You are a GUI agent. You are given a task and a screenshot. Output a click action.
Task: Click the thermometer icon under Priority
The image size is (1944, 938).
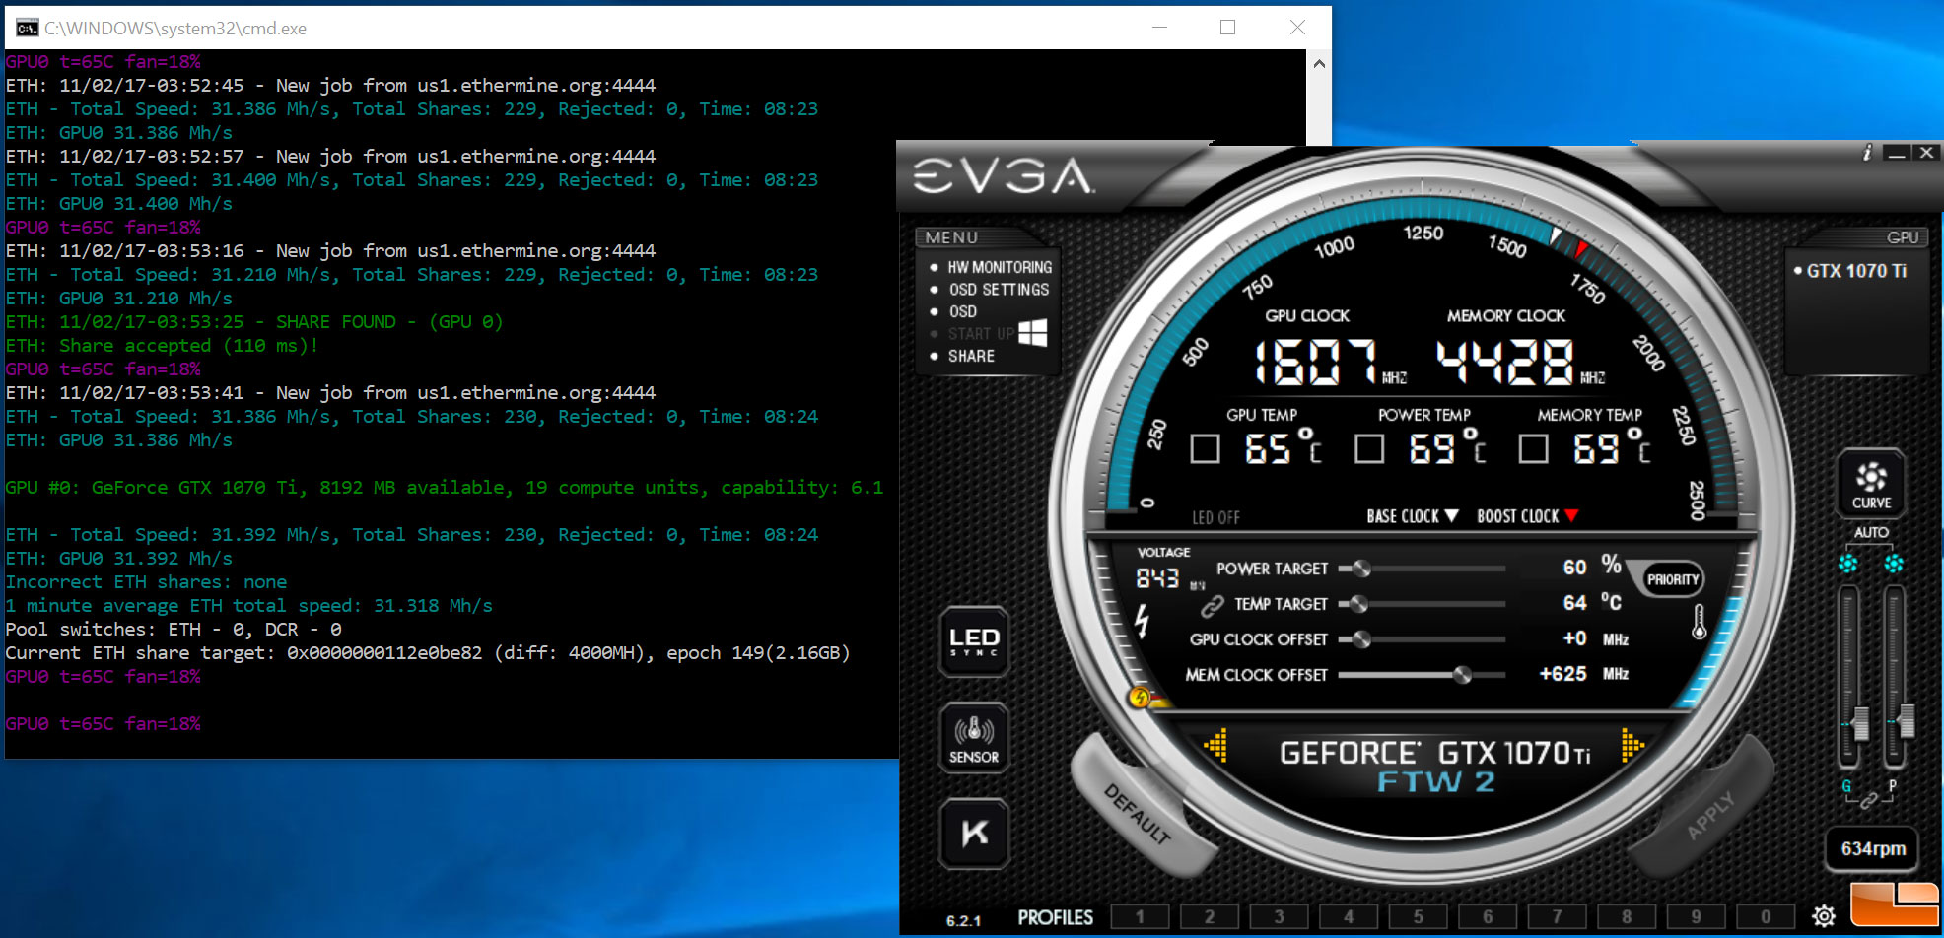(x=1699, y=622)
